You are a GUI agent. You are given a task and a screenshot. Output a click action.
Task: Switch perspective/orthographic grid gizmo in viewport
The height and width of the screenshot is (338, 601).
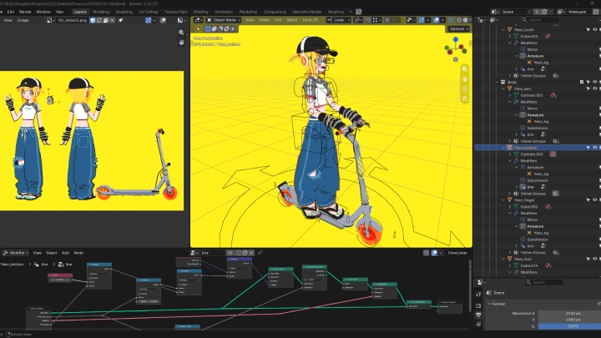tap(465, 98)
